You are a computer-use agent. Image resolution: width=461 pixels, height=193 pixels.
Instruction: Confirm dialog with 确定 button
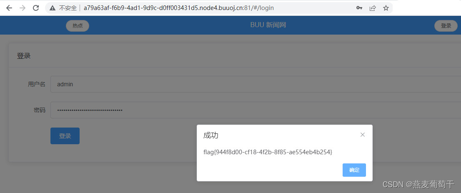pos(354,170)
